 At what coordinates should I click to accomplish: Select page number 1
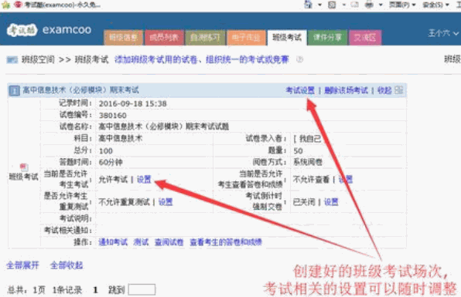click(x=95, y=290)
